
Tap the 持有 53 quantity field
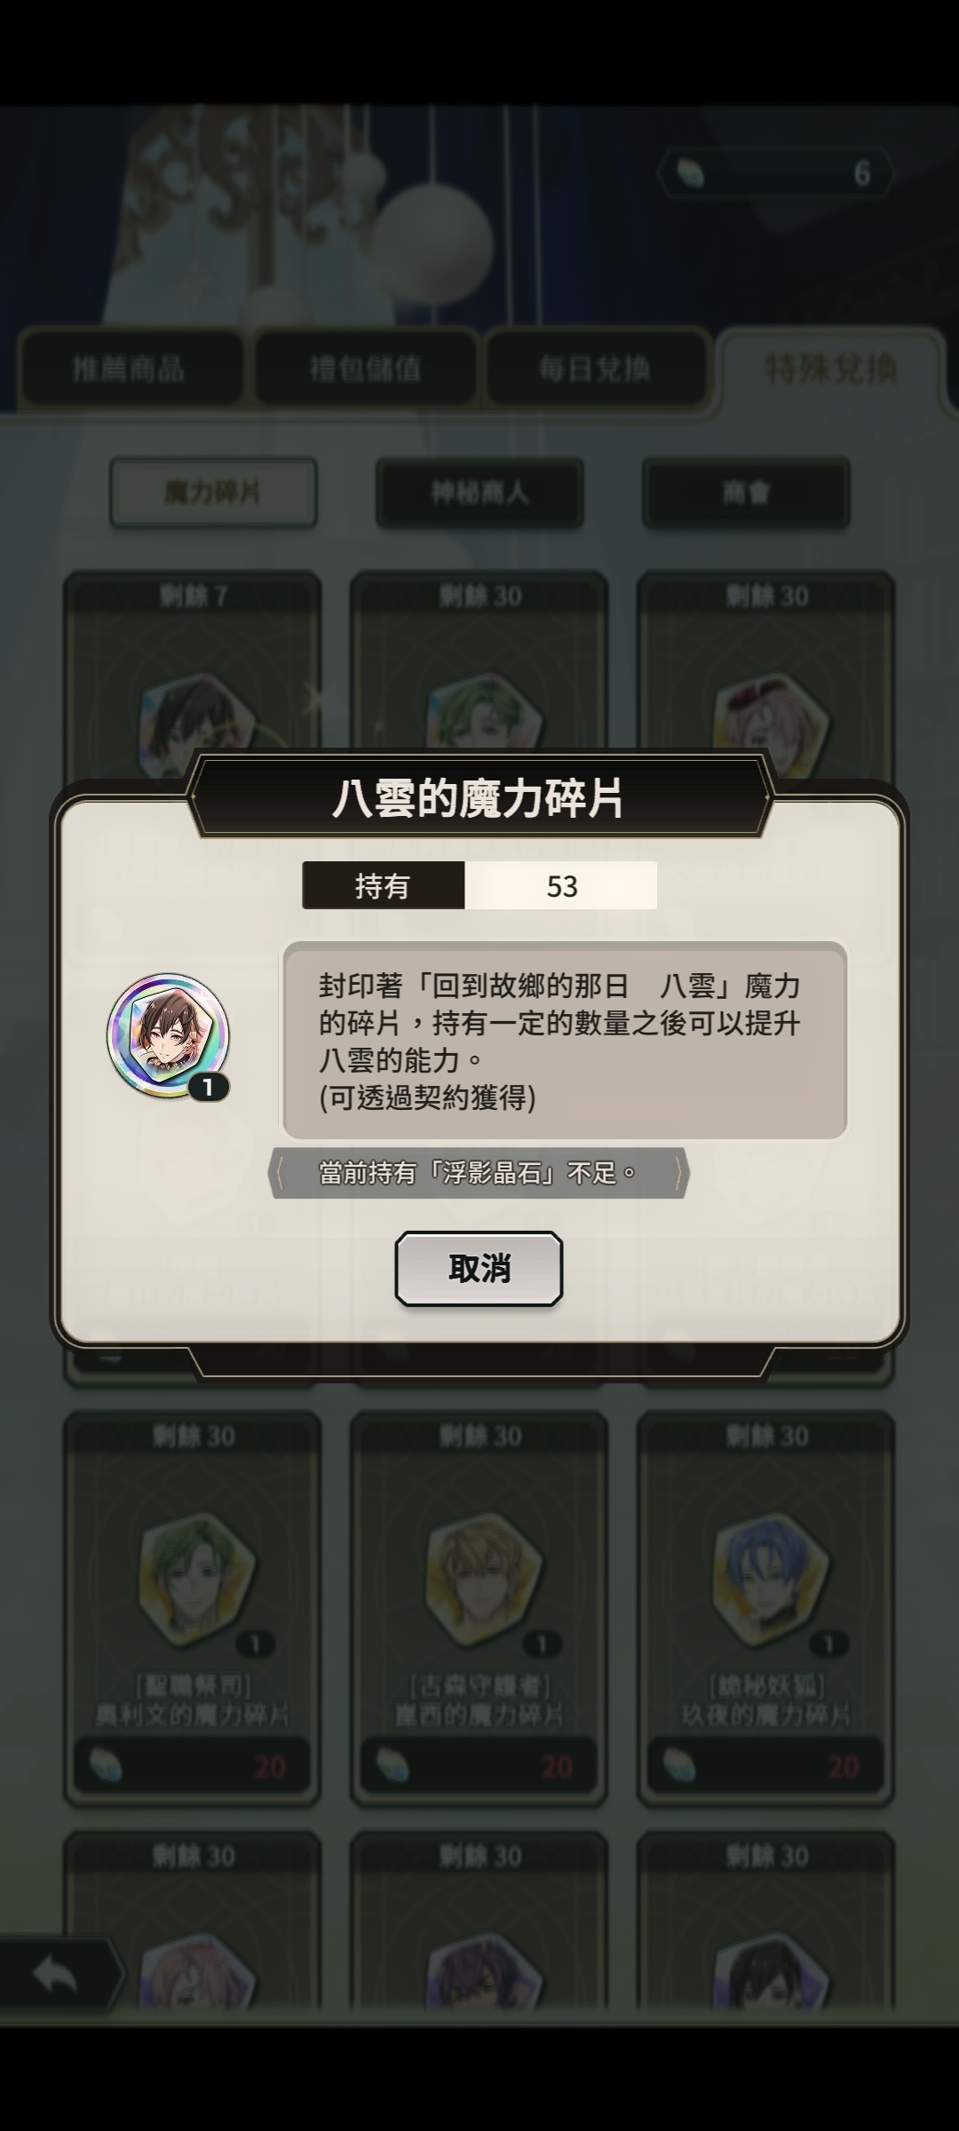(479, 885)
